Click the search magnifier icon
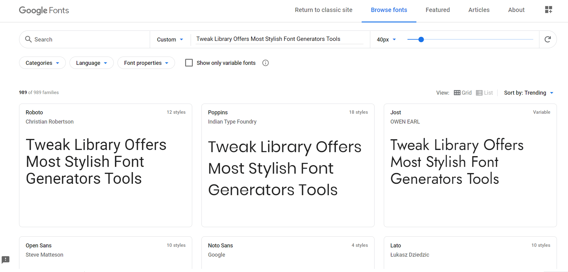The width and height of the screenshot is (568, 272). pyautogui.click(x=28, y=39)
